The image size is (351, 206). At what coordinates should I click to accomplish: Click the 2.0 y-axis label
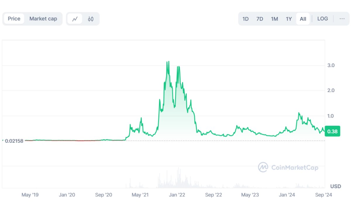331,91
